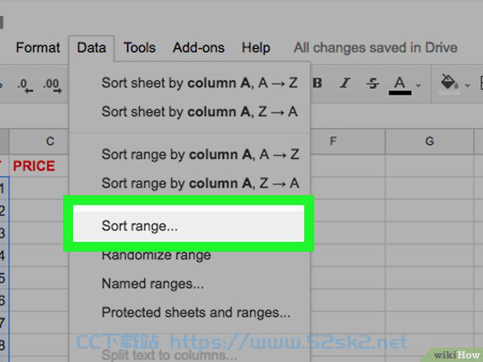Image resolution: width=483 pixels, height=362 pixels.
Task: Open the Tools menu
Action: point(139,48)
